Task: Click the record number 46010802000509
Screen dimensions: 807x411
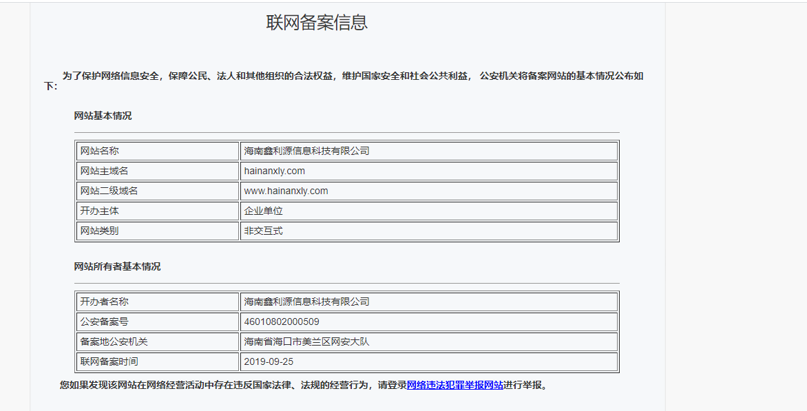Action: pyautogui.click(x=282, y=322)
